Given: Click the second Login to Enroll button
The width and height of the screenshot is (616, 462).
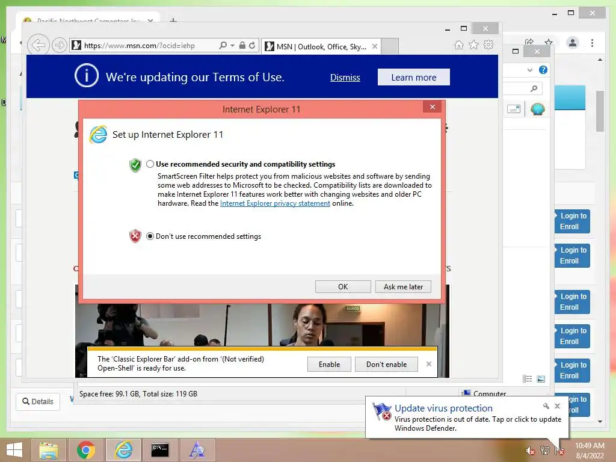Looking at the screenshot, I should point(573,255).
